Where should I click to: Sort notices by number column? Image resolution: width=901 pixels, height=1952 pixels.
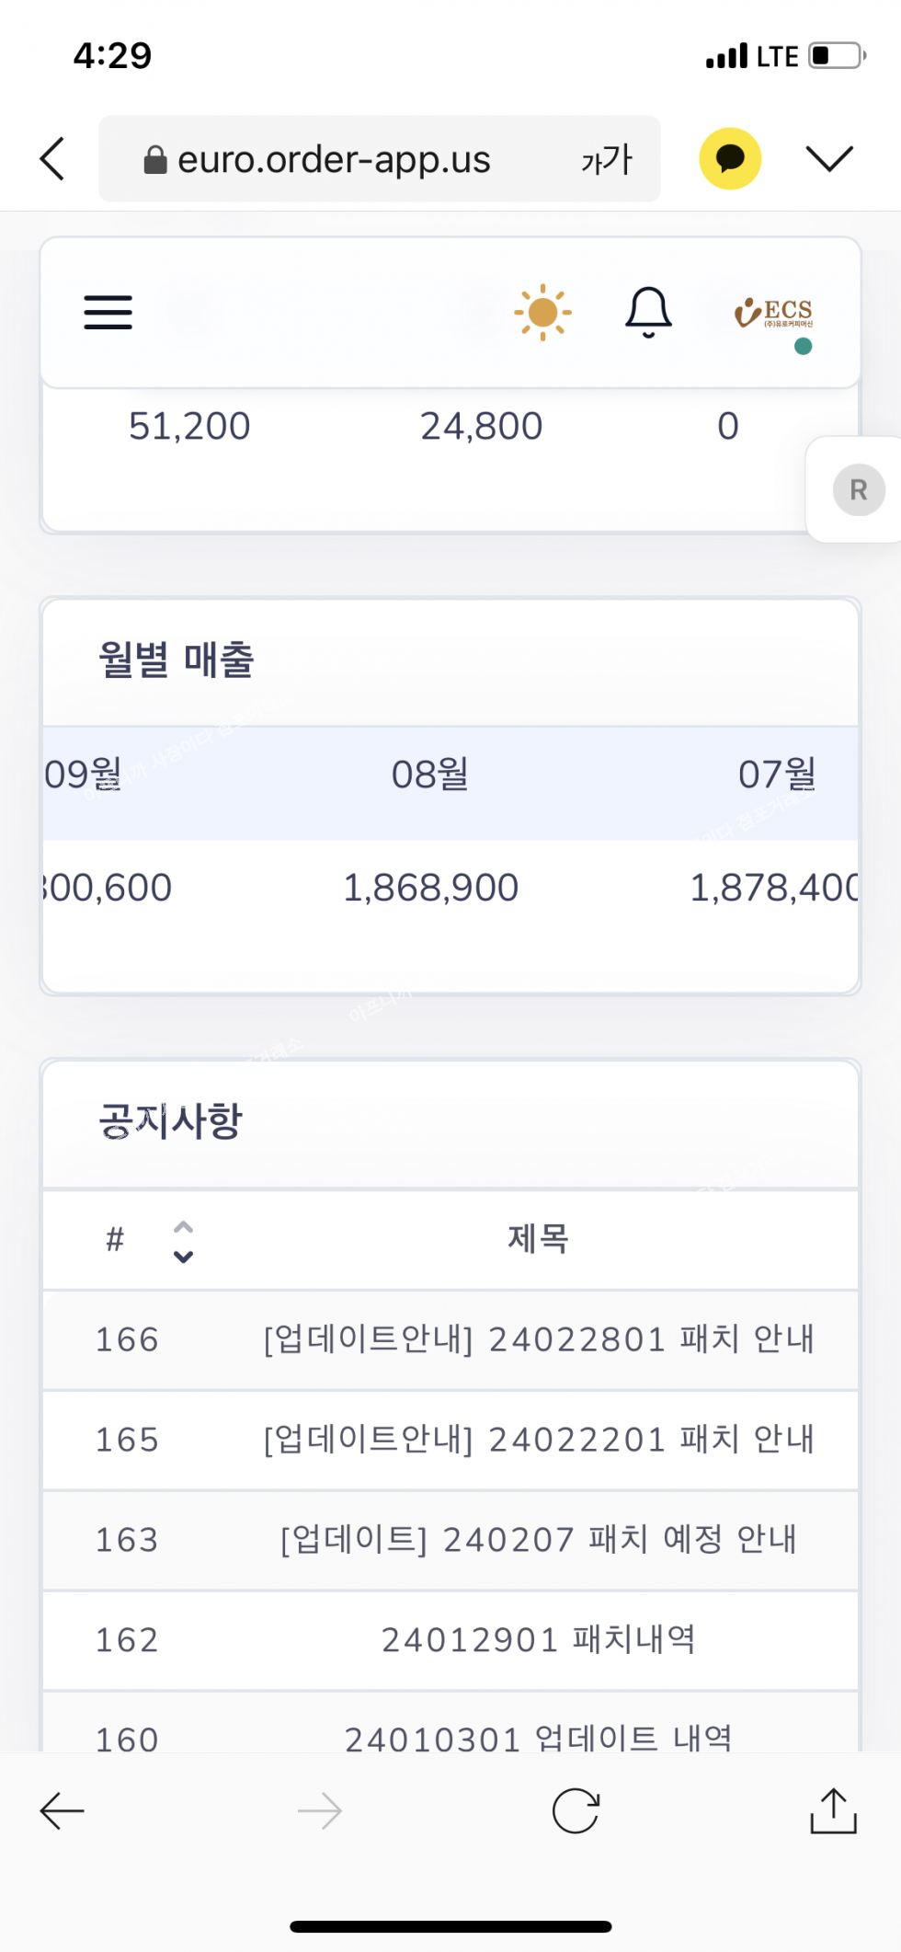(x=183, y=1241)
